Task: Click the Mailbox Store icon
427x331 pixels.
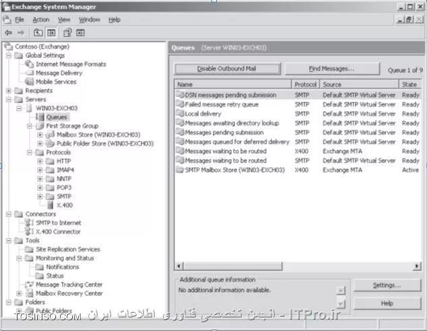Action: click(x=50, y=134)
